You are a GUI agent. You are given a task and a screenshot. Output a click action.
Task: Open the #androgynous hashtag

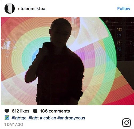tap(71, 118)
